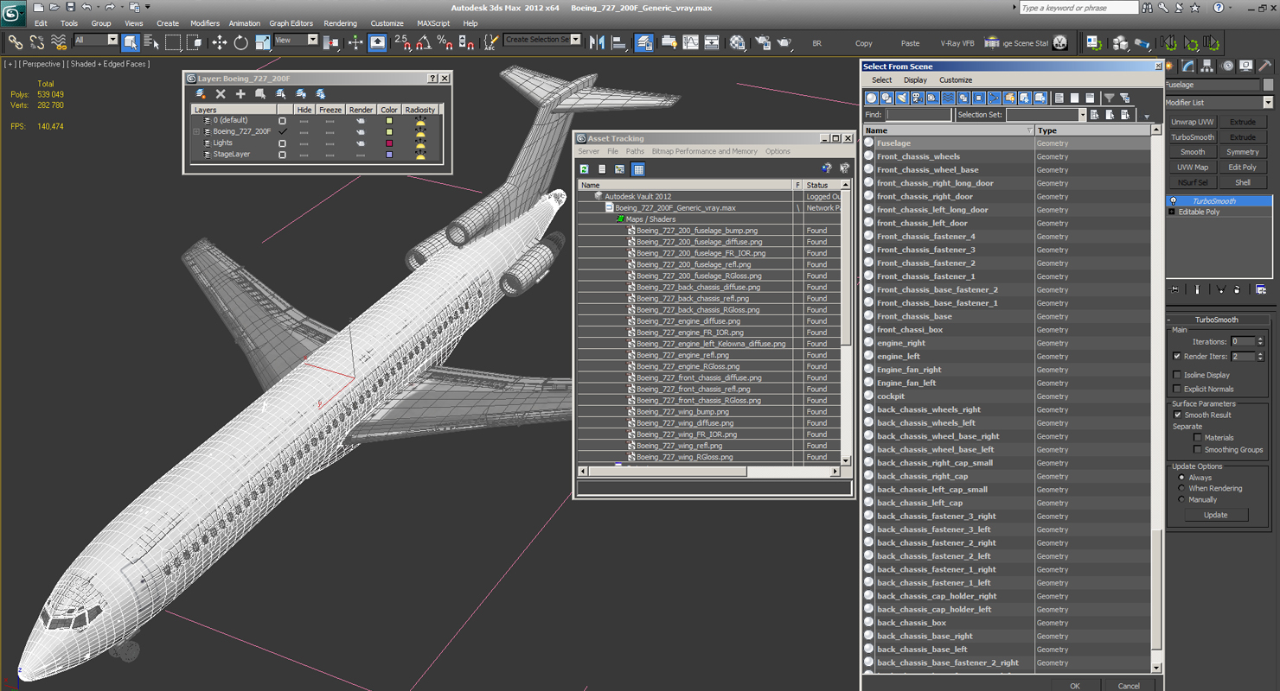The image size is (1280, 691).
Task: Change the StageLayer color swatch
Action: pos(389,155)
